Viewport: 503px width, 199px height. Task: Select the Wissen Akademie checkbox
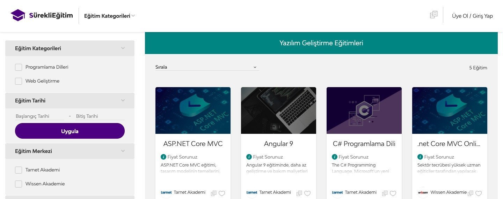pos(19,184)
